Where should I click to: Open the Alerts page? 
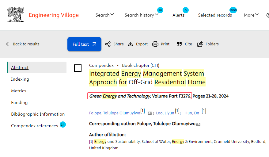click(178, 15)
